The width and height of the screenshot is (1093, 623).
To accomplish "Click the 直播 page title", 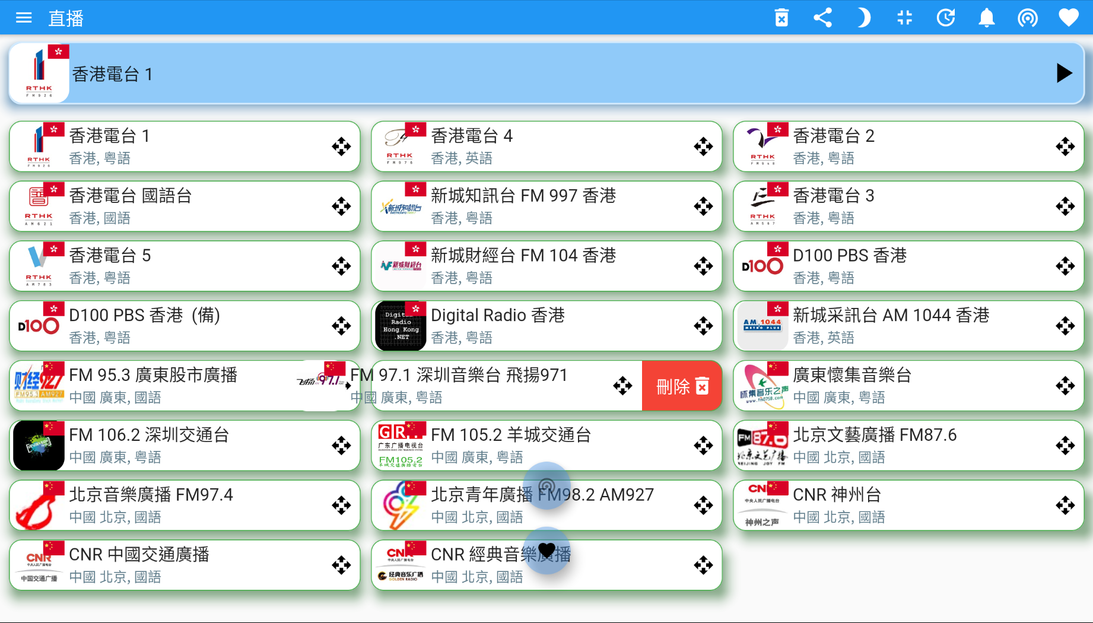I will (x=66, y=18).
